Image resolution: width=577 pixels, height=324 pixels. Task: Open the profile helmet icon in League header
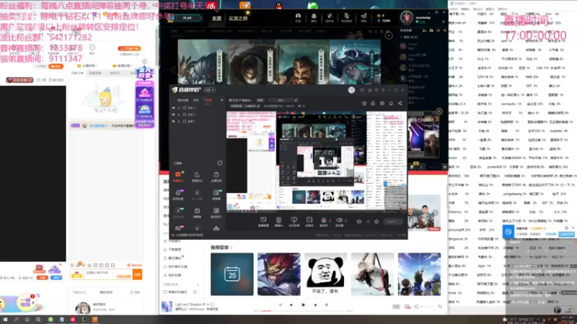tap(298, 17)
